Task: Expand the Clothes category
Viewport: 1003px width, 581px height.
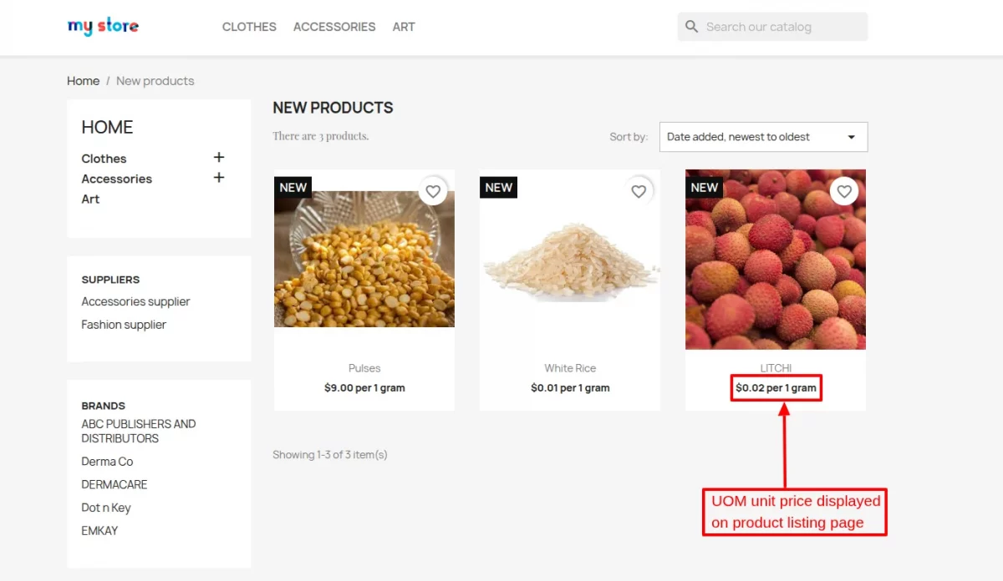Action: (x=219, y=158)
